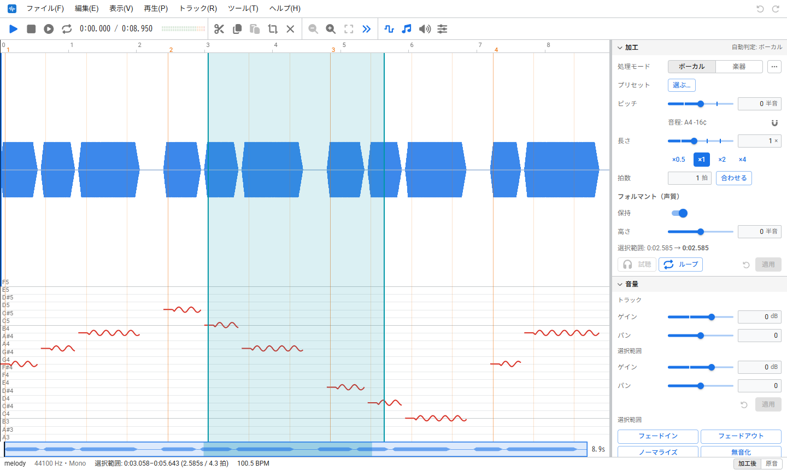This screenshot has width=787, height=470.
Task: Stop playback with the square stop icon
Action: point(31,29)
